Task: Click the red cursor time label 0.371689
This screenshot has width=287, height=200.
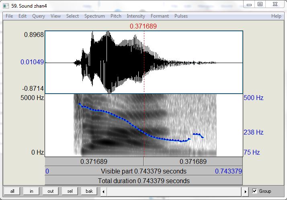Action: (x=143, y=26)
